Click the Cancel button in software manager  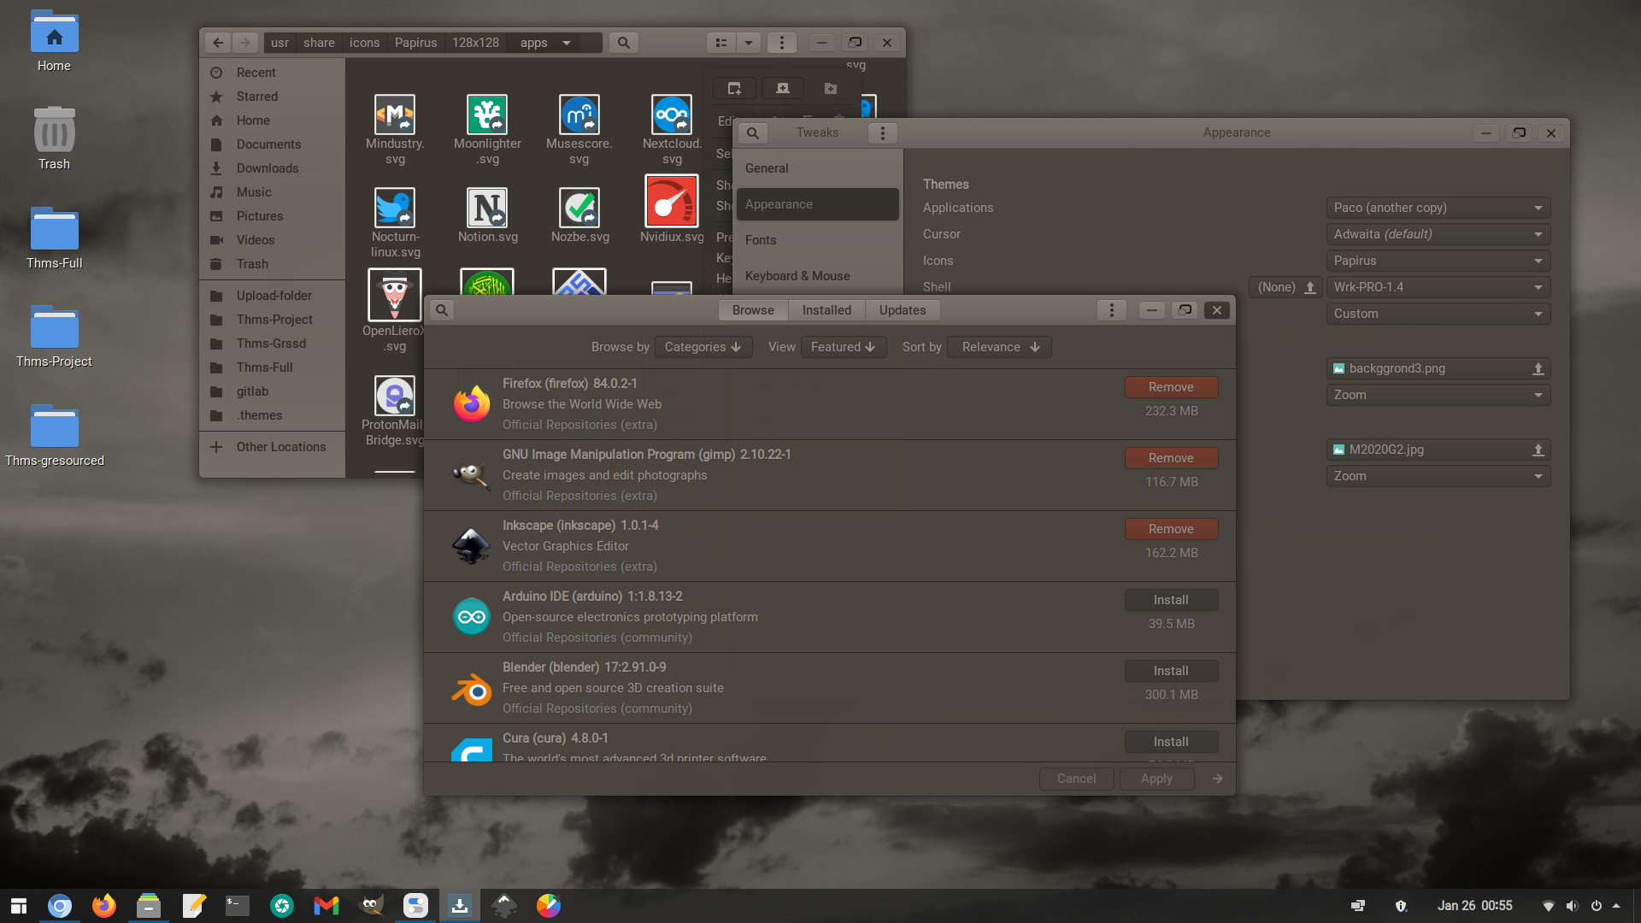(1076, 779)
